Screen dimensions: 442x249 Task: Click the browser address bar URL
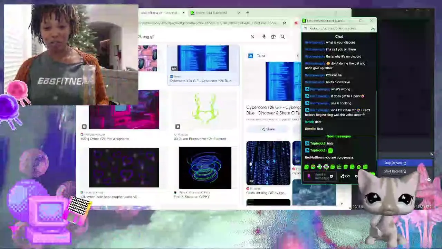click(209, 23)
